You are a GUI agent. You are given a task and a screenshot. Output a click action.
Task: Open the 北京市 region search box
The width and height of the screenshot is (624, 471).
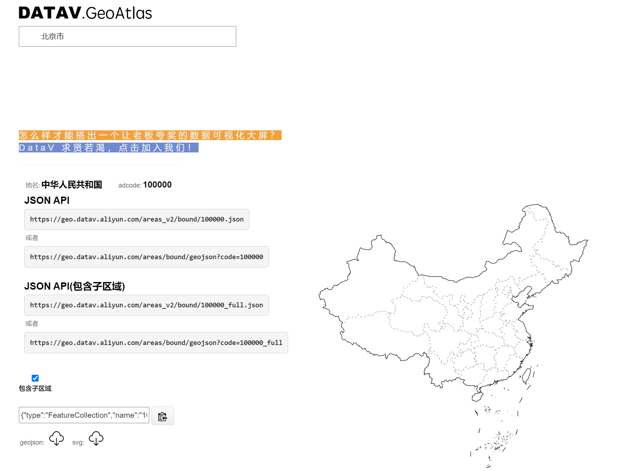tap(128, 36)
